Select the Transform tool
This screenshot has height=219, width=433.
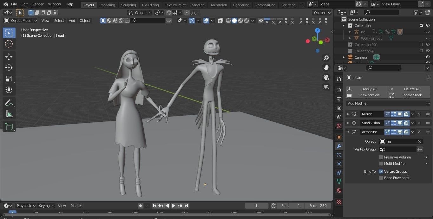click(9, 90)
